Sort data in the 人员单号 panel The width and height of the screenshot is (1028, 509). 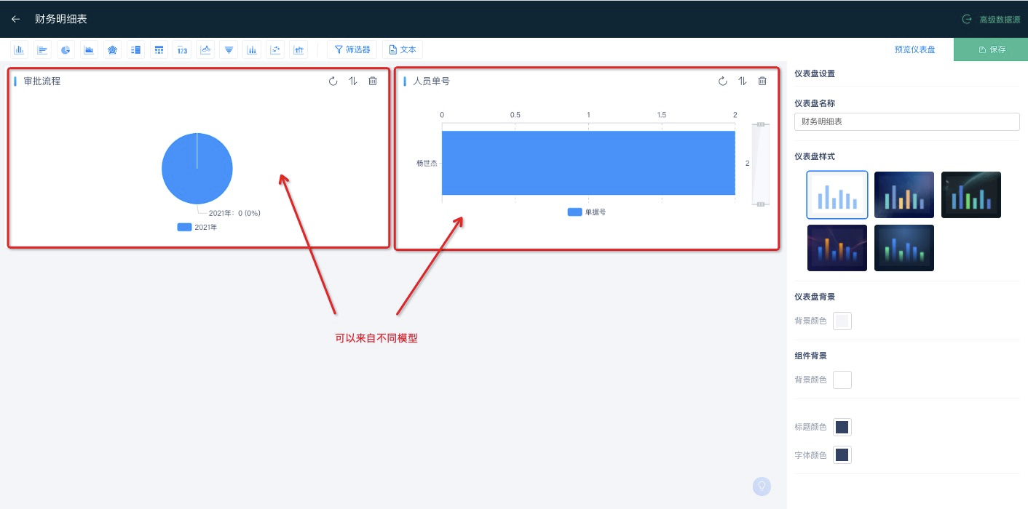743,81
